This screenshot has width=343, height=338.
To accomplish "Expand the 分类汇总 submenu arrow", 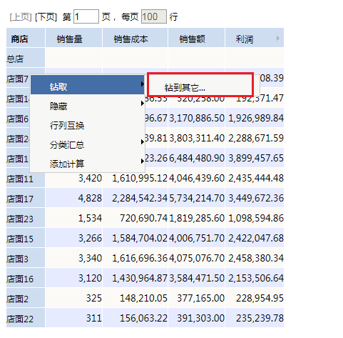I will click(x=142, y=142).
